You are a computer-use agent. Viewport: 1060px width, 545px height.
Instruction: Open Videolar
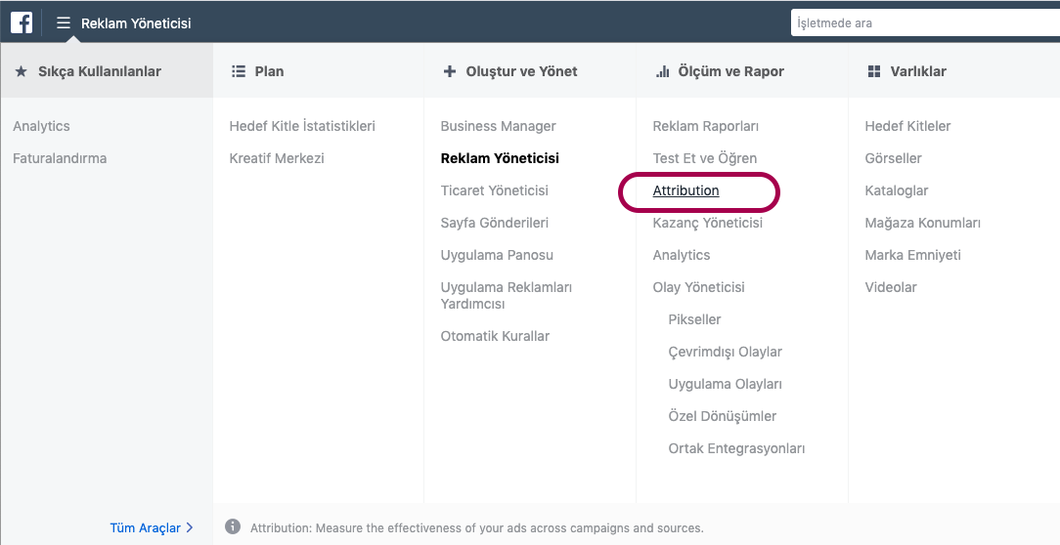[x=890, y=287]
